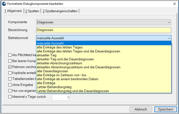179x114 pixels.
Task: Click the days-back number field showing 0
Action: 61,97
